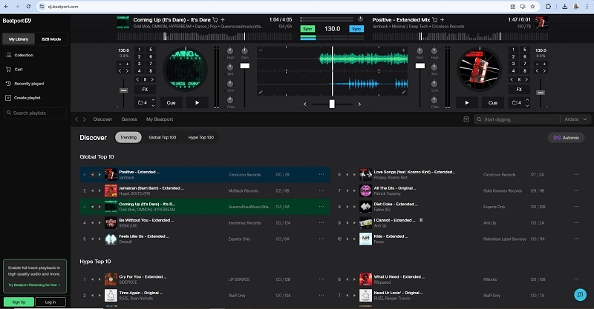The width and height of the screenshot is (594, 309).
Task: Beat jump backward on right deck
Action: coord(512,79)
